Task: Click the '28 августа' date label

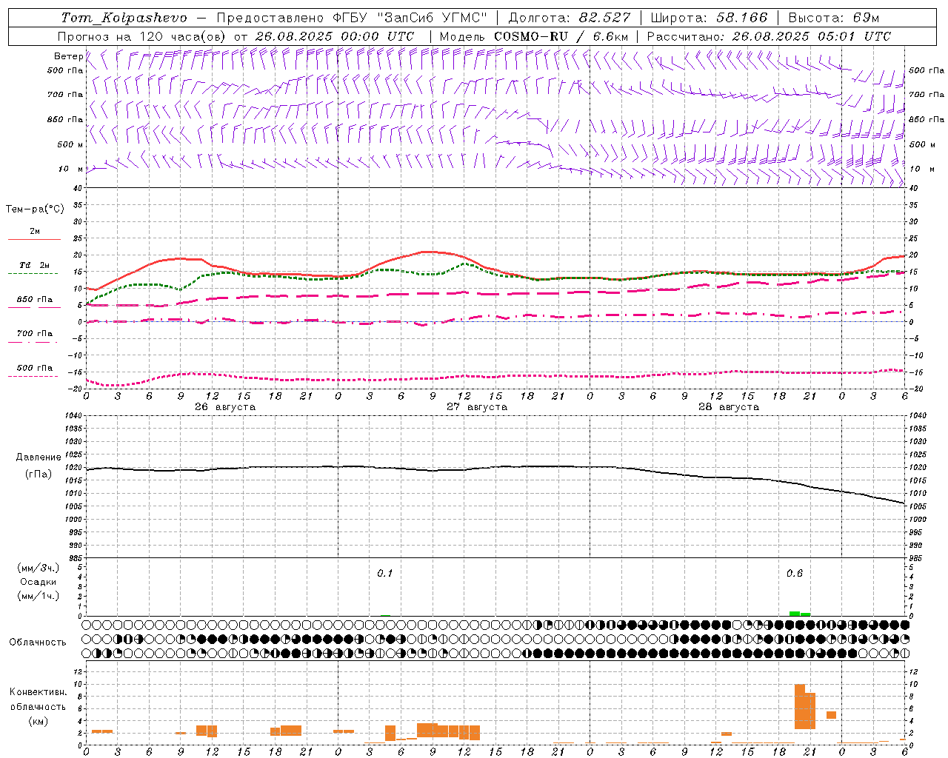Action: 729,407
